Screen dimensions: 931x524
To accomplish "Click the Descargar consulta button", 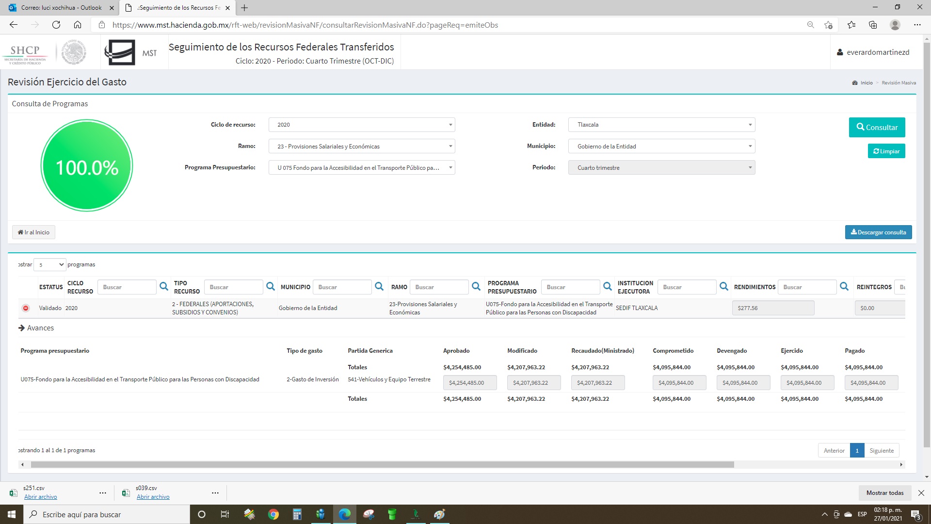I will (878, 232).
